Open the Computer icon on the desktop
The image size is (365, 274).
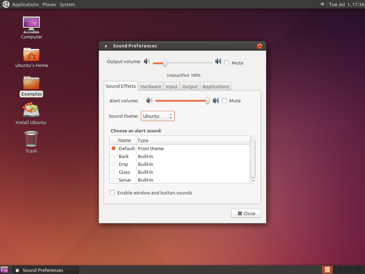[x=31, y=25]
